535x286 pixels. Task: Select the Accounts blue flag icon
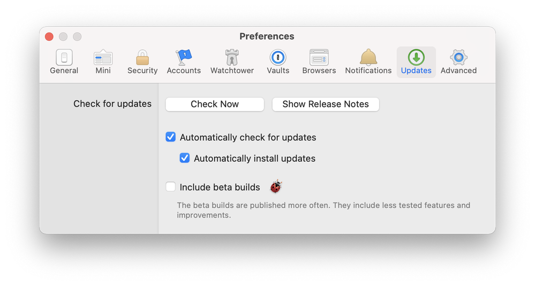[184, 62]
